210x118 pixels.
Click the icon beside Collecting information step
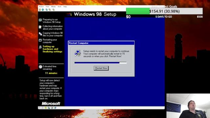(40, 27)
